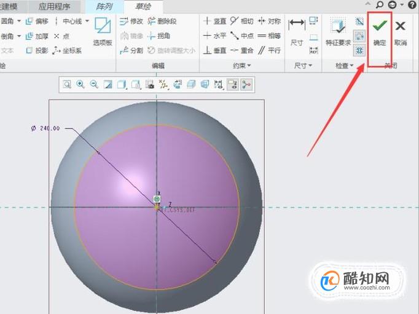Apply the 对称 symmetric constraint
This screenshot has width=419, height=314.
tap(269, 21)
